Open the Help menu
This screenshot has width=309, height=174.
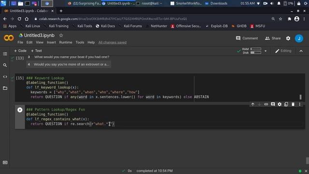91,43
